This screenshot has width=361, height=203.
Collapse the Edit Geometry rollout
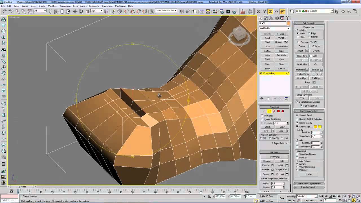309,23
